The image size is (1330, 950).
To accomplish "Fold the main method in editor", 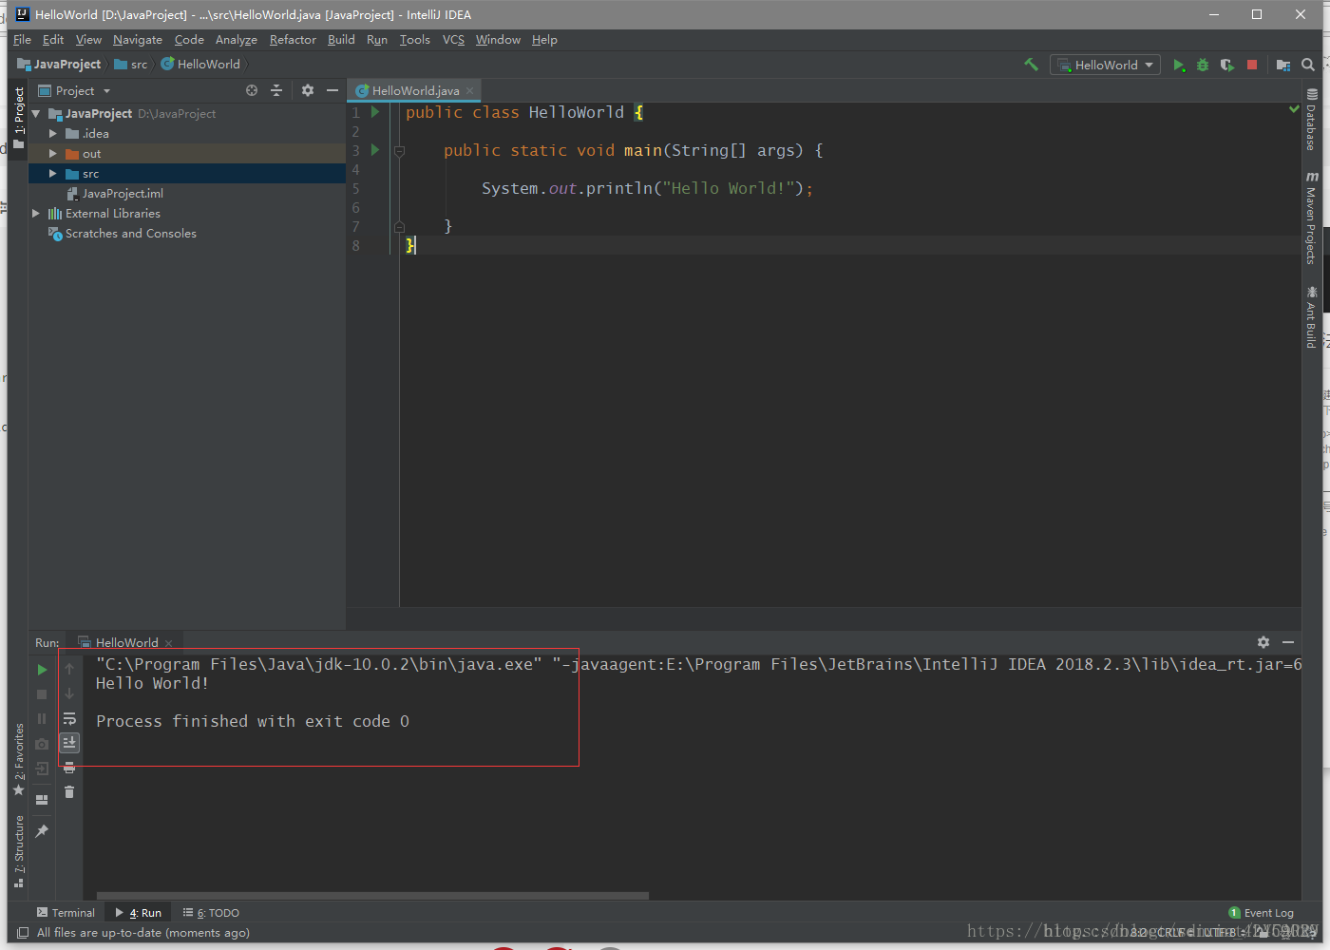I will (x=399, y=150).
